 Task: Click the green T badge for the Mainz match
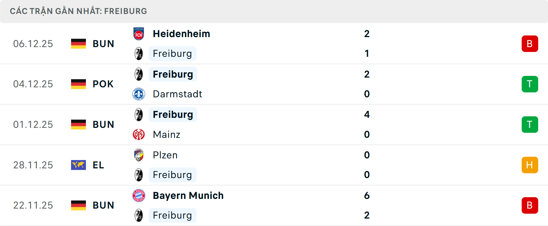[530, 124]
